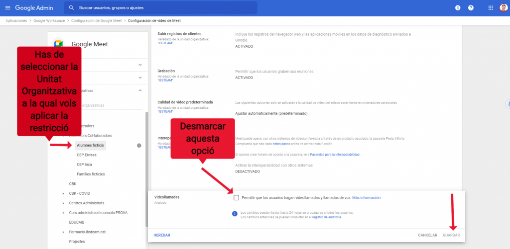The image size is (510, 249).
Task: Open Subir registros de clientes setting
Action: pyautogui.click(x=307, y=40)
